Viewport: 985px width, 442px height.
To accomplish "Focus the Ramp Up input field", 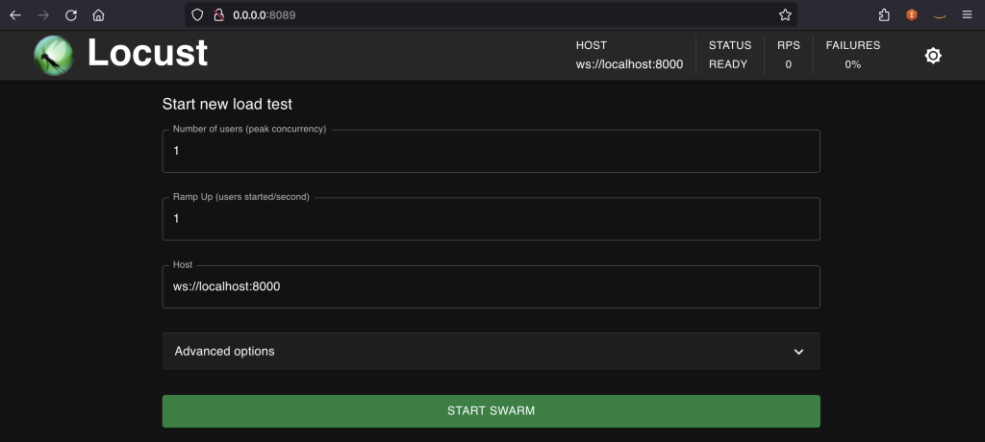I will [x=491, y=219].
